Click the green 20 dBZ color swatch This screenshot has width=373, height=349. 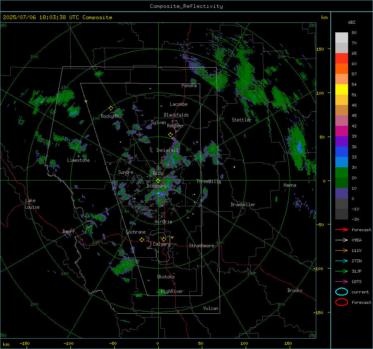[x=342, y=173]
